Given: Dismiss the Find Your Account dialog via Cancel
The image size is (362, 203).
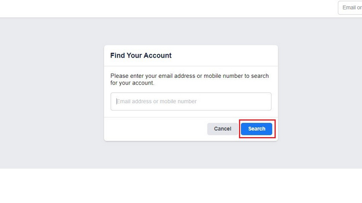Looking at the screenshot, I should 222,129.
